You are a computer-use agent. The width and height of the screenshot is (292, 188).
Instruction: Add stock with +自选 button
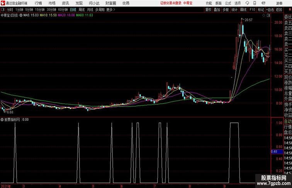click(270, 10)
